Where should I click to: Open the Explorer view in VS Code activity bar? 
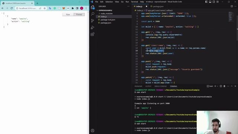93,7
